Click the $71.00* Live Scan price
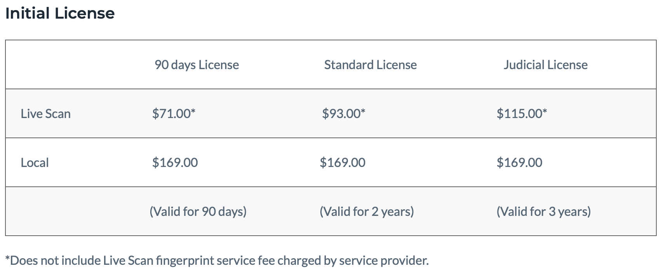661x278 pixels. pyautogui.click(x=174, y=114)
